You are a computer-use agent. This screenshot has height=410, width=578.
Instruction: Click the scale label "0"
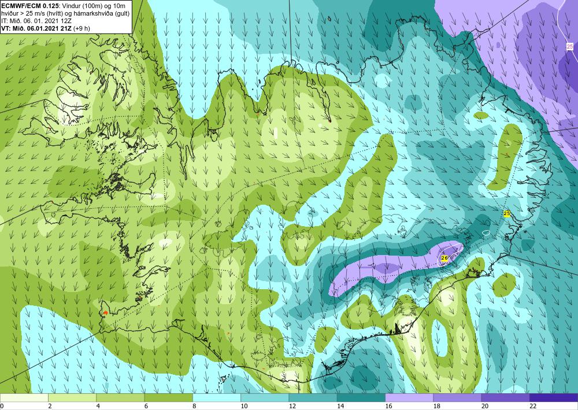tap(2, 406)
